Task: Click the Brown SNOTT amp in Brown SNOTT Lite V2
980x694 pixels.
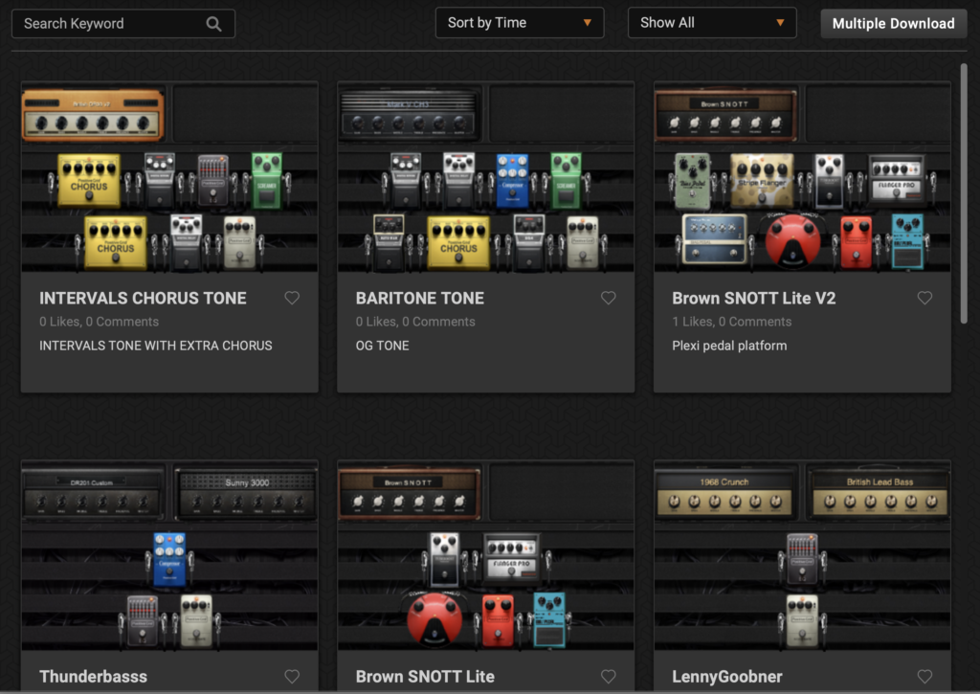Action: (x=725, y=115)
